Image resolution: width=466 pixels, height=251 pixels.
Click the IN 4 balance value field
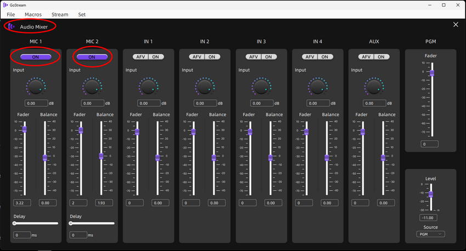click(x=329, y=203)
